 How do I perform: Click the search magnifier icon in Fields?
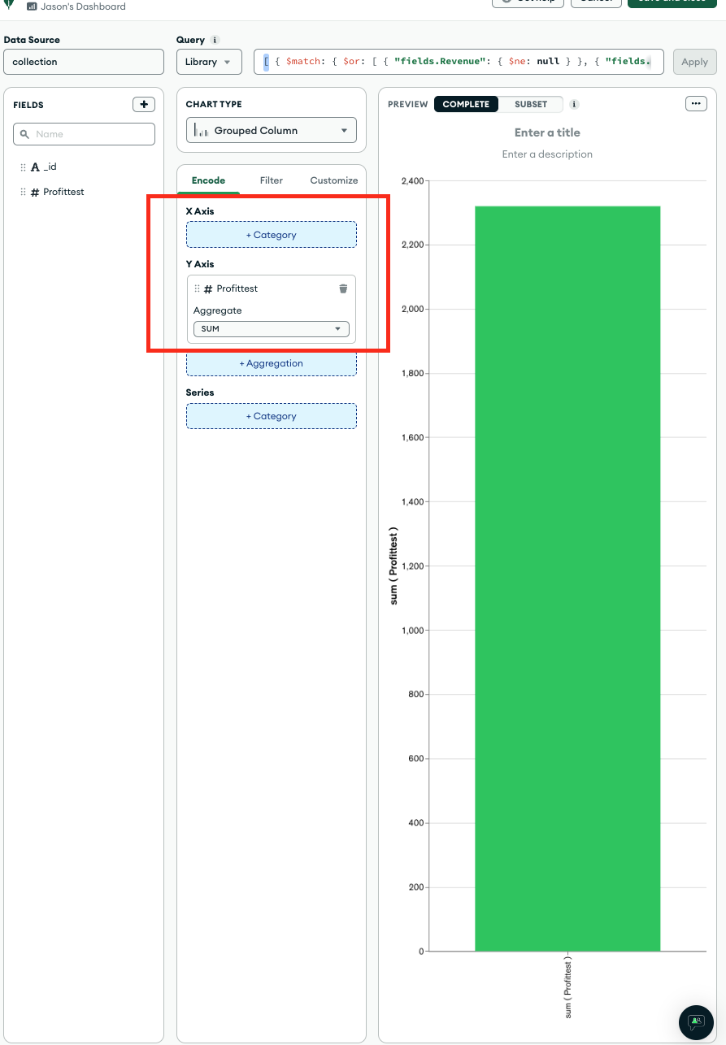pyautogui.click(x=24, y=134)
